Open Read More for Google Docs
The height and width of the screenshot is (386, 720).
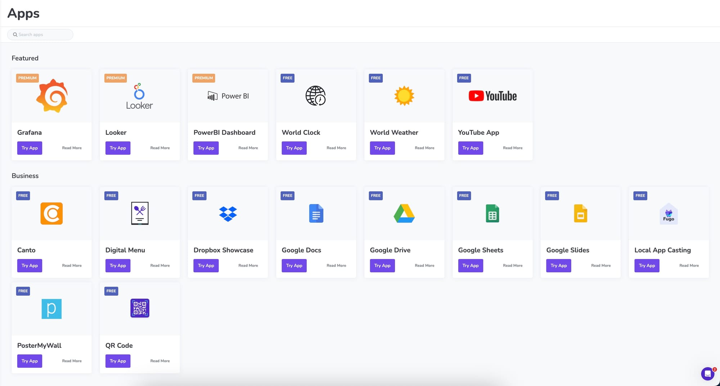336,265
